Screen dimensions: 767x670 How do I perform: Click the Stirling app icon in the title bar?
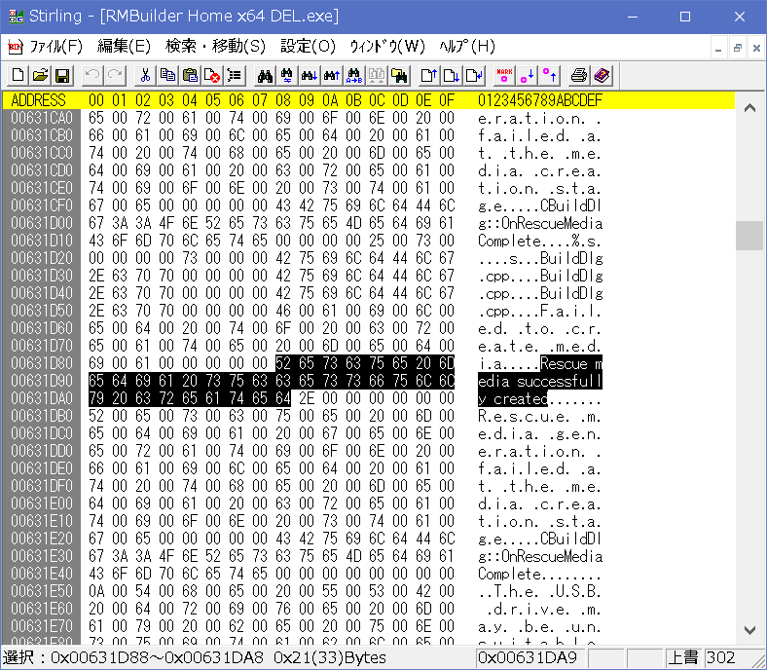point(16,17)
